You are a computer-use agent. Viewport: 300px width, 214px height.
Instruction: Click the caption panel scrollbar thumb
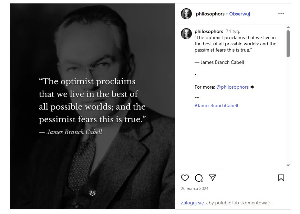(x=288, y=44)
